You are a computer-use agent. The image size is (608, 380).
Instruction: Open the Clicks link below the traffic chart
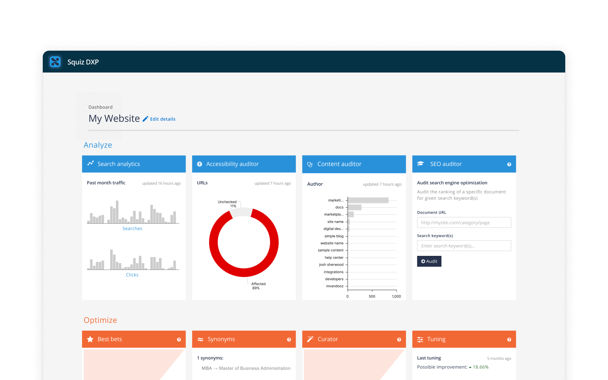[x=132, y=275]
